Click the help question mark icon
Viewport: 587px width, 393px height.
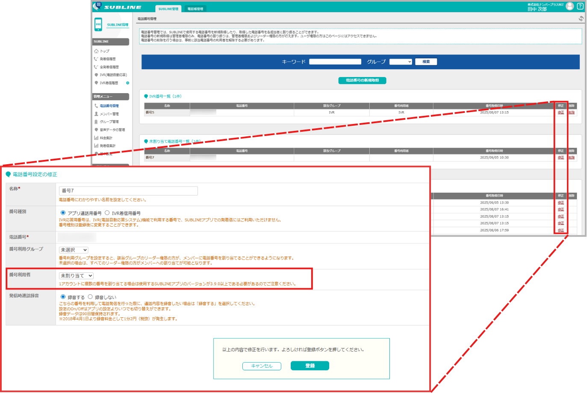point(580,6)
